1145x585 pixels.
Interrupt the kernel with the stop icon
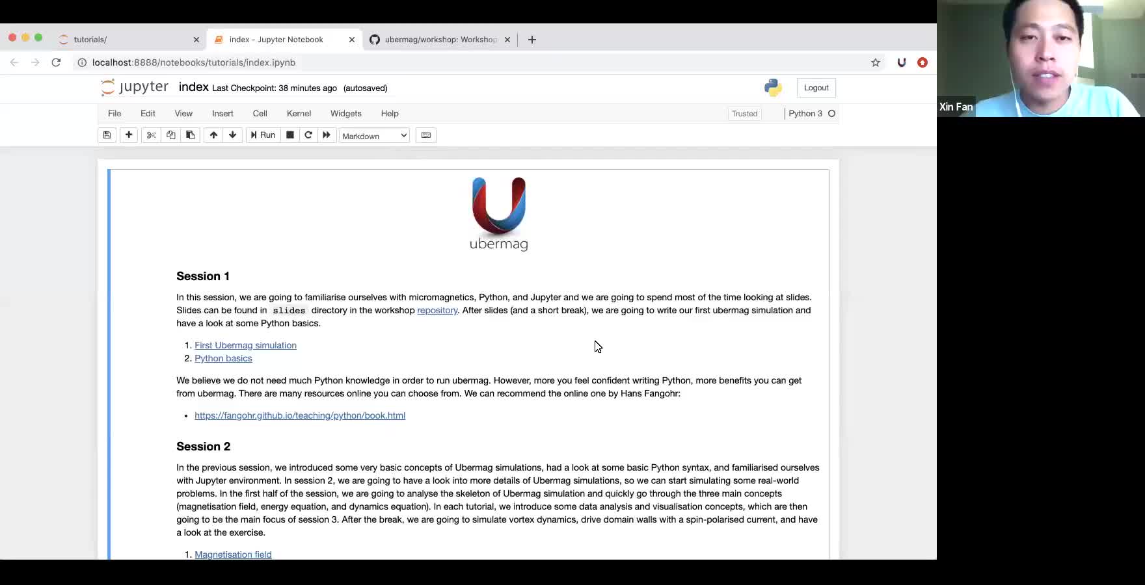tap(290, 135)
